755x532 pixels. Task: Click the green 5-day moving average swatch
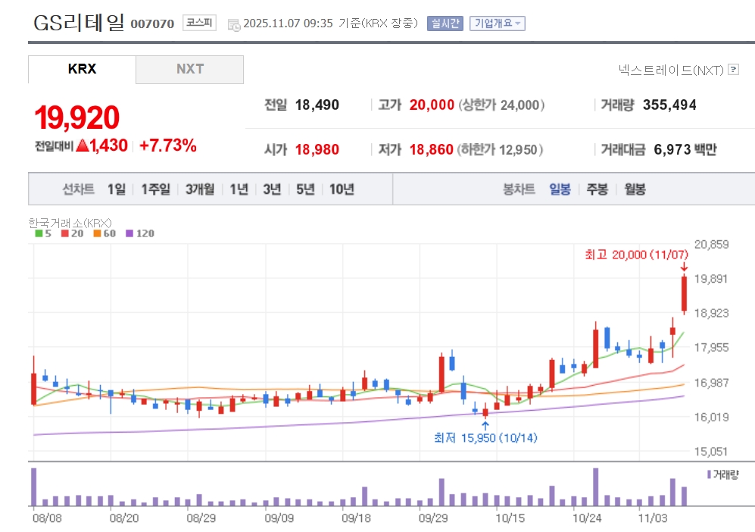coord(39,233)
